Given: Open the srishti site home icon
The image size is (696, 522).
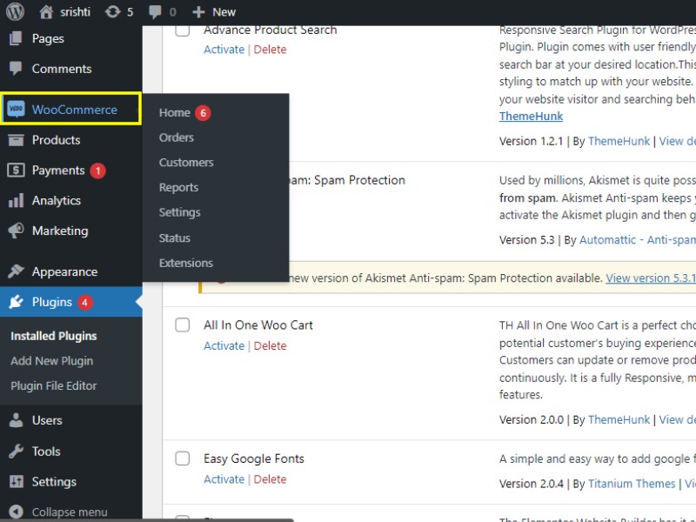Looking at the screenshot, I should (x=46, y=12).
